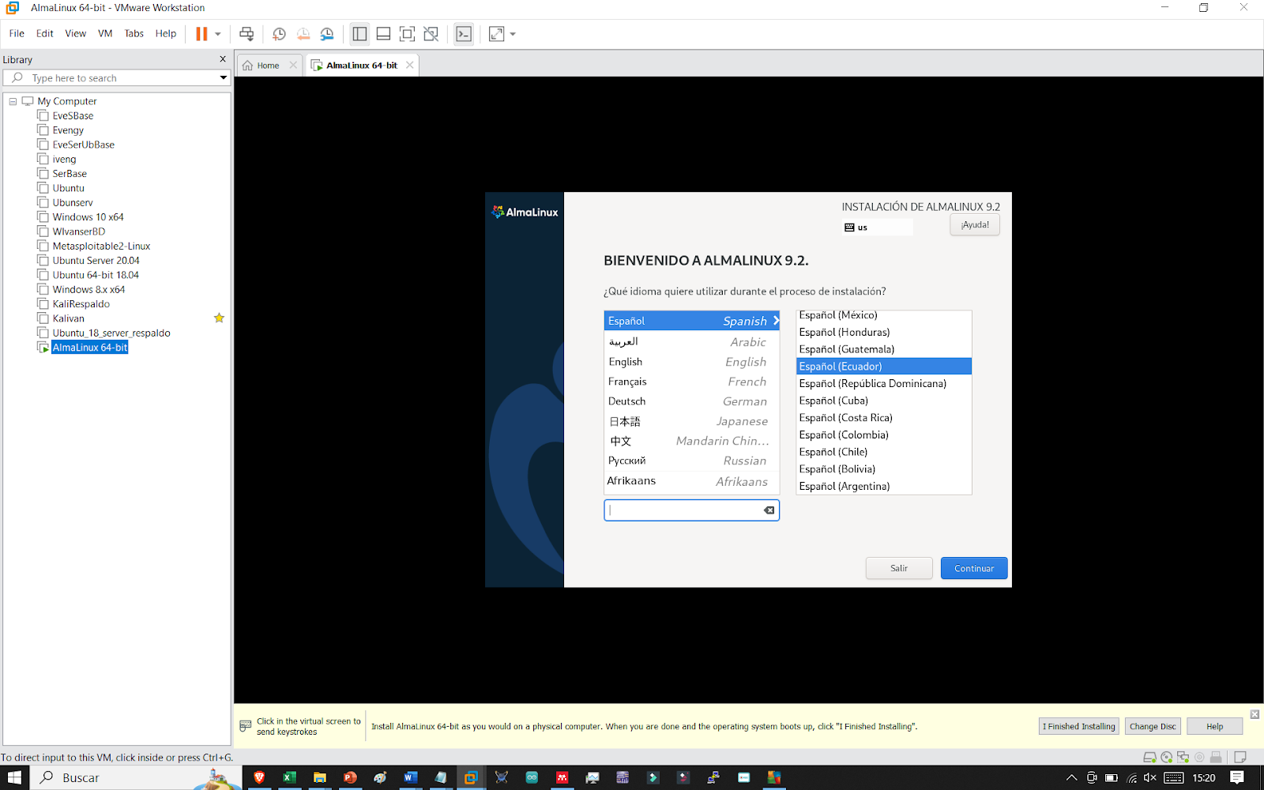The width and height of the screenshot is (1264, 790).
Task: Open the File menu
Action: pyautogui.click(x=17, y=33)
